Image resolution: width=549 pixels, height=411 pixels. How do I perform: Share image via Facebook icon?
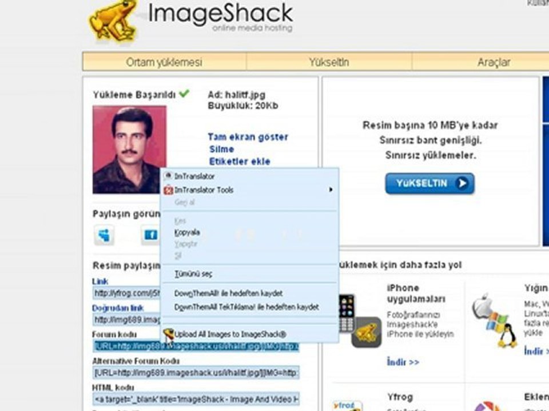150,235
